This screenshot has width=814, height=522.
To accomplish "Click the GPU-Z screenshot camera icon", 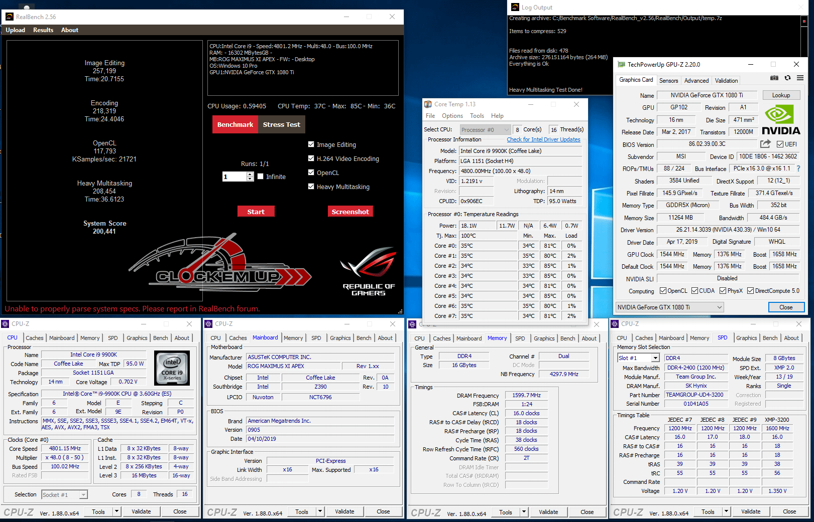I will tap(774, 78).
